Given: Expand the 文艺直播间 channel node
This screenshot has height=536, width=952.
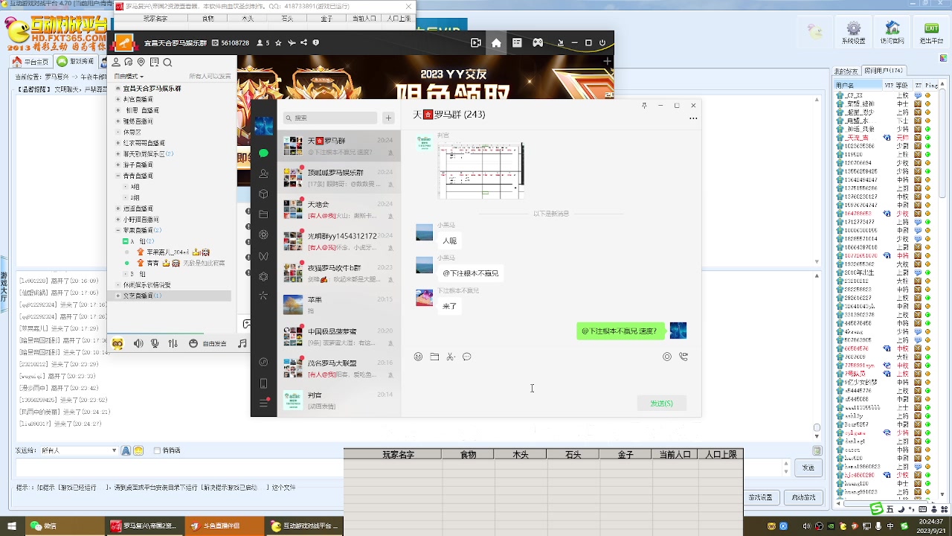Looking at the screenshot, I should pos(118,296).
